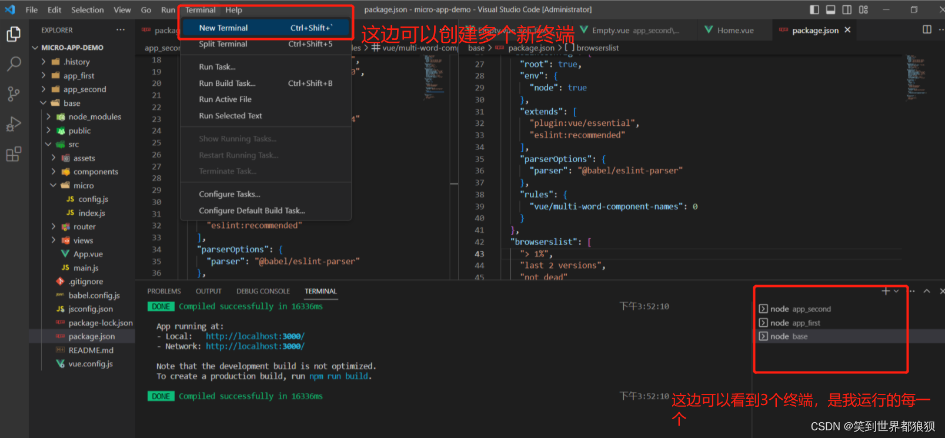Open vue.config.js file

click(82, 364)
